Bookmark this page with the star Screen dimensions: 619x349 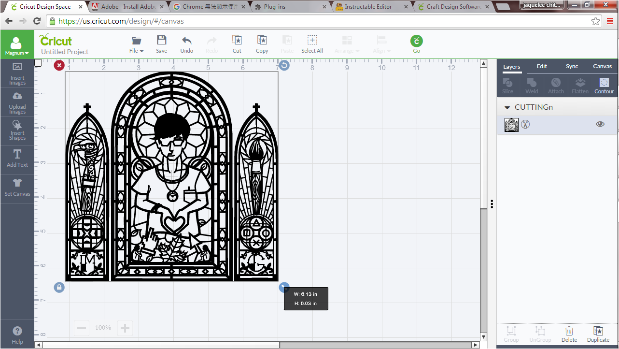coord(596,21)
